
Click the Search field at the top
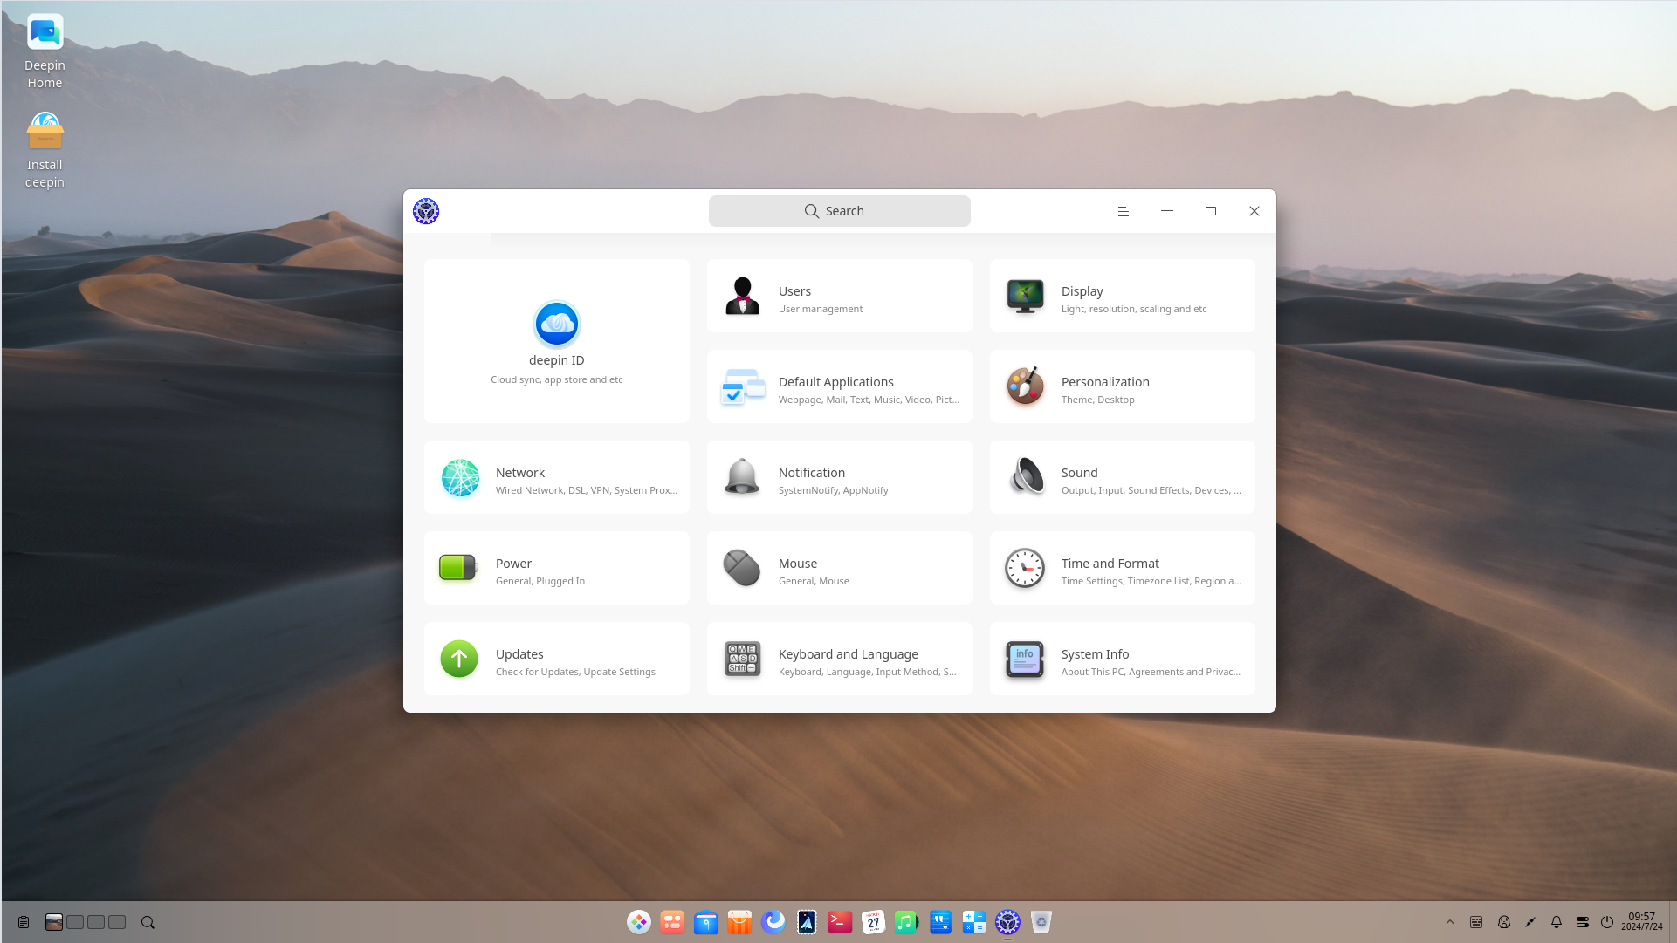pyautogui.click(x=839, y=210)
